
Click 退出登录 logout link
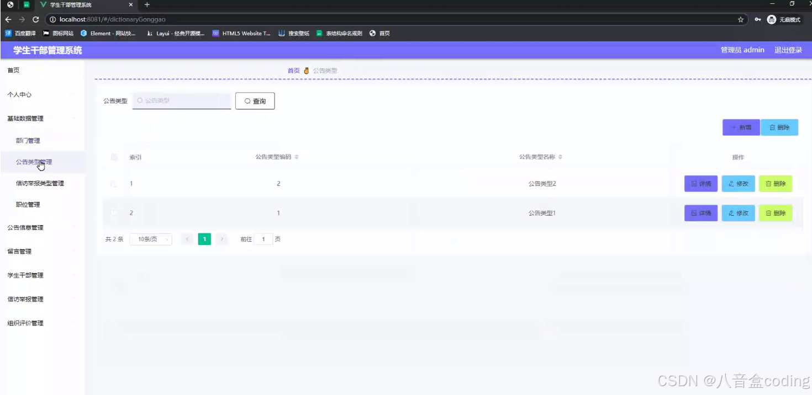point(788,50)
